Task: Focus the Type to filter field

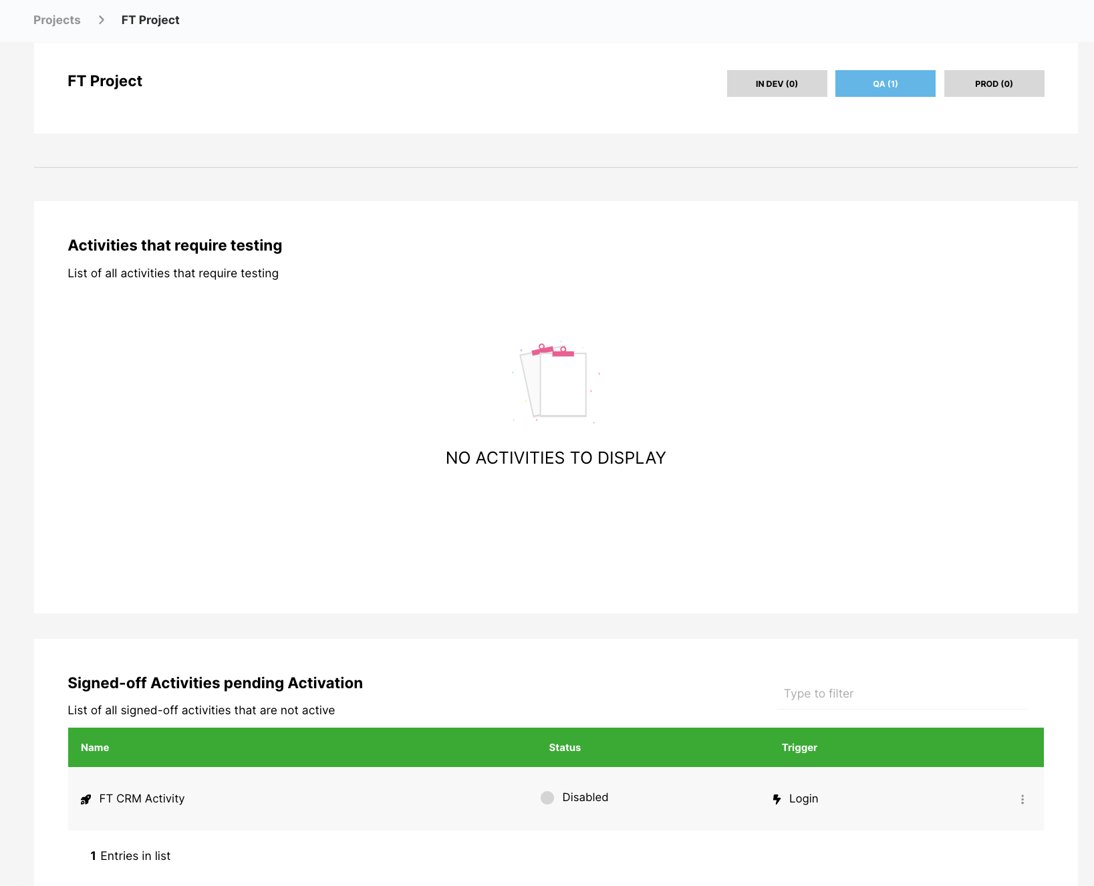Action: (x=902, y=694)
